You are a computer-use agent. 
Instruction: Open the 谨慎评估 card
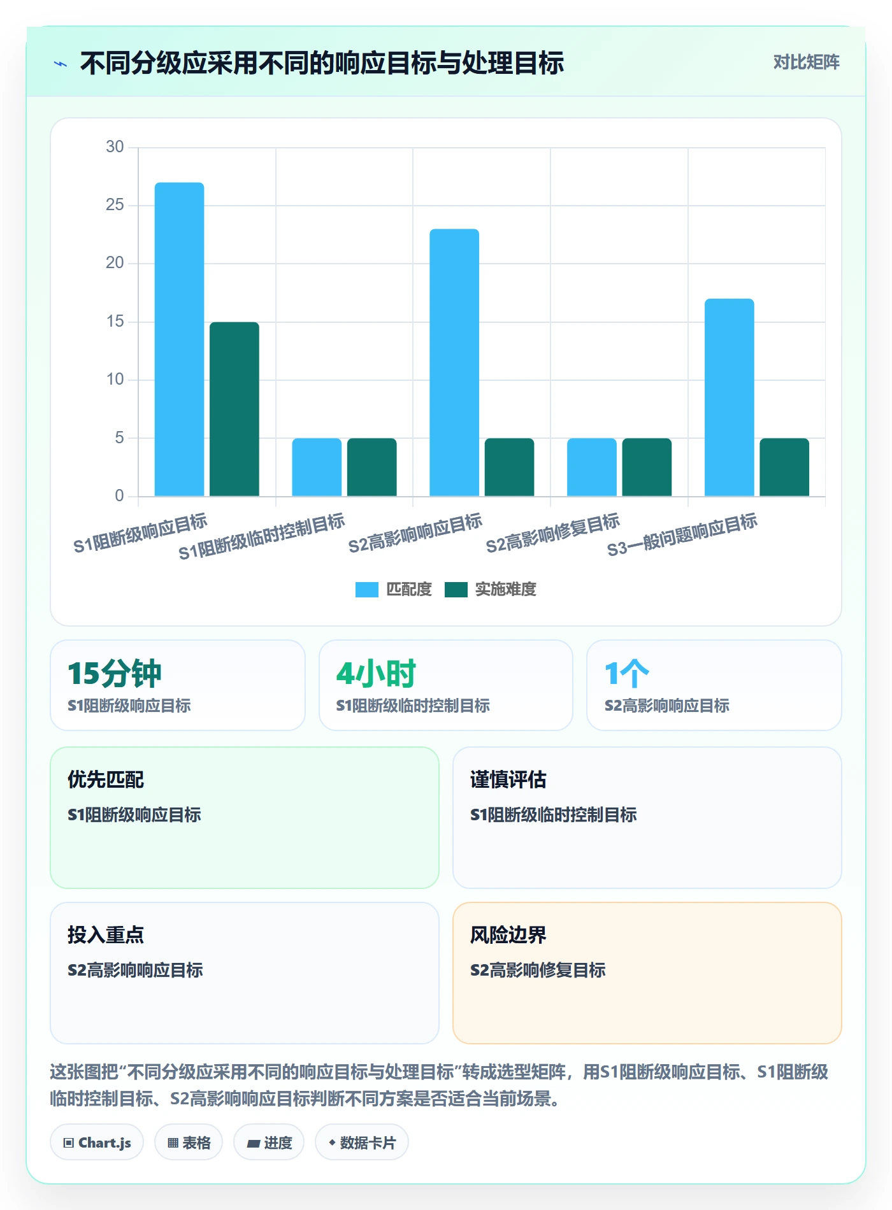tap(647, 818)
